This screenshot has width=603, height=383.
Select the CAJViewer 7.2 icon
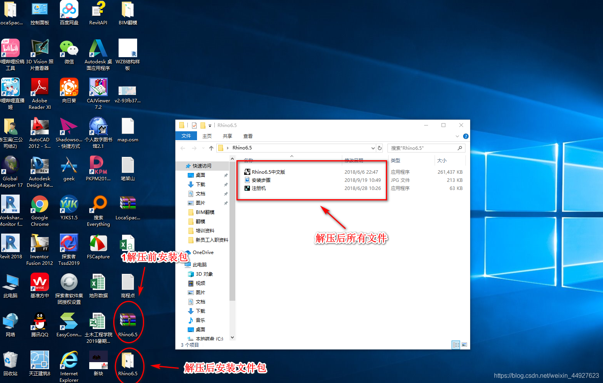tap(99, 94)
